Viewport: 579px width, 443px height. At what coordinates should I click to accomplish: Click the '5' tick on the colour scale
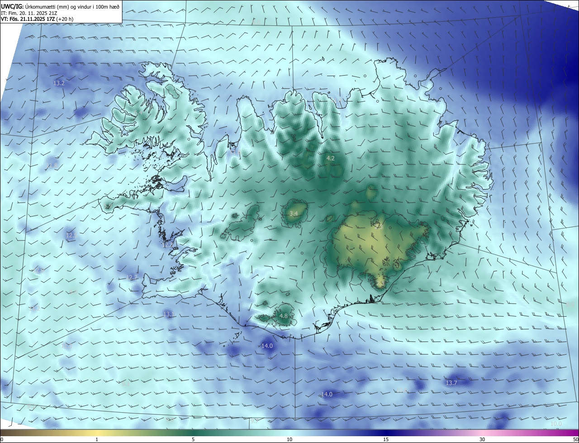point(193,439)
